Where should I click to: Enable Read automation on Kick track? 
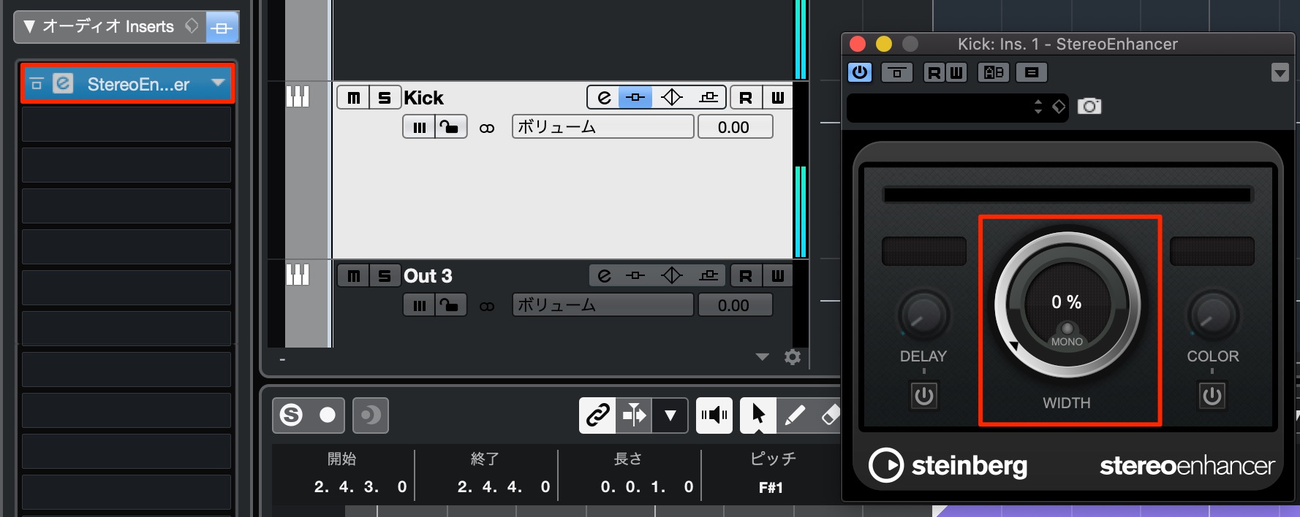click(746, 97)
